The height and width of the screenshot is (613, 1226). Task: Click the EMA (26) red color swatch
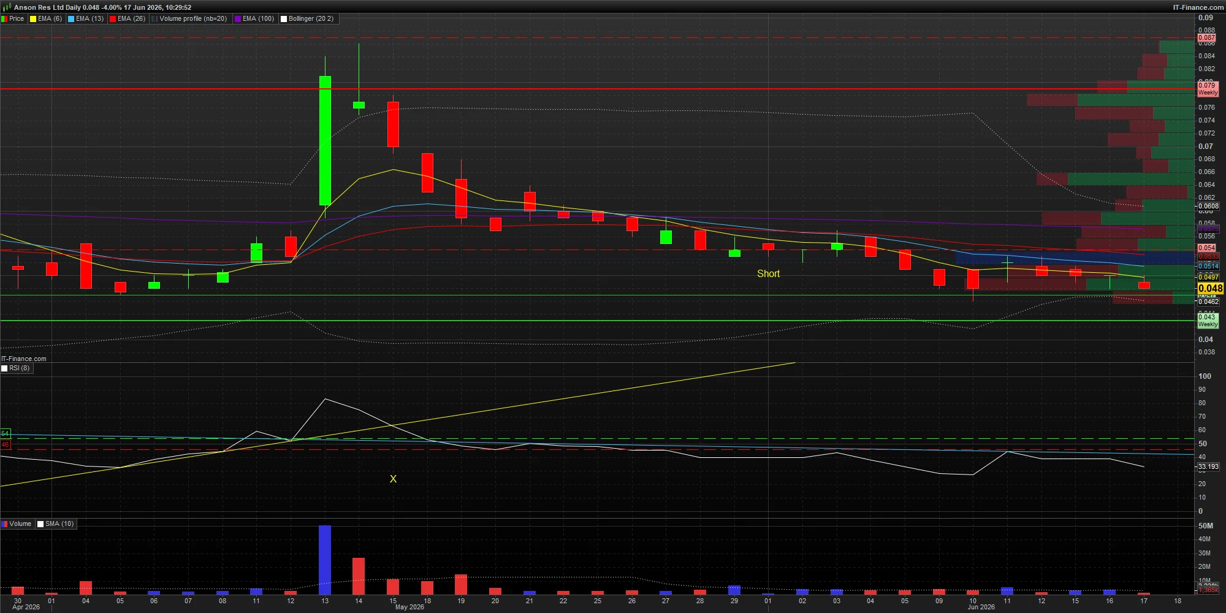tap(113, 19)
